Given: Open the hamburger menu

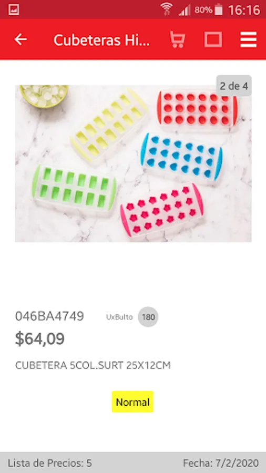Looking at the screenshot, I should pyautogui.click(x=249, y=39).
